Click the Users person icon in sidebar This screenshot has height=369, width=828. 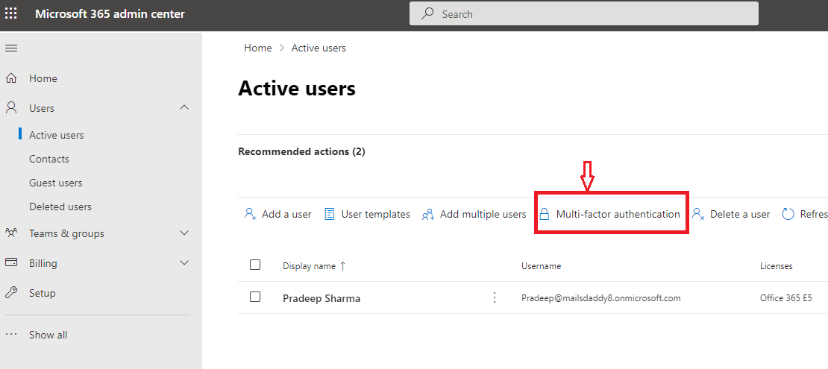pos(11,107)
